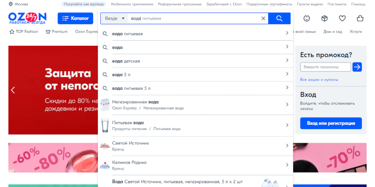Open the shopping cart icon

coord(360,19)
